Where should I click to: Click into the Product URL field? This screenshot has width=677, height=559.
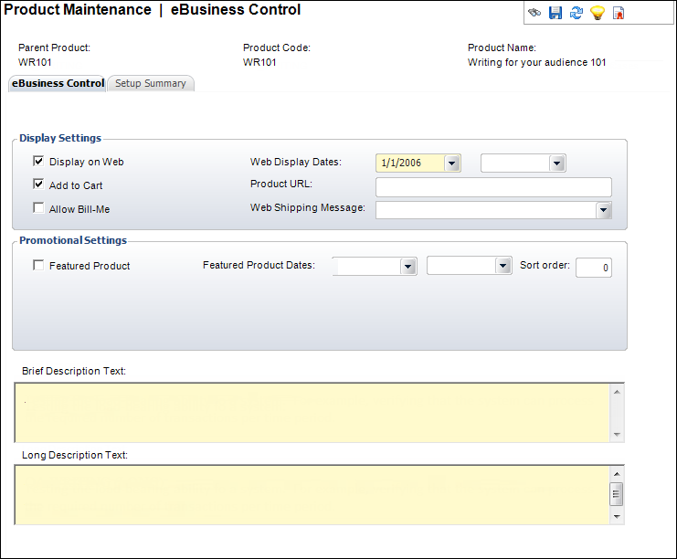tap(492, 187)
